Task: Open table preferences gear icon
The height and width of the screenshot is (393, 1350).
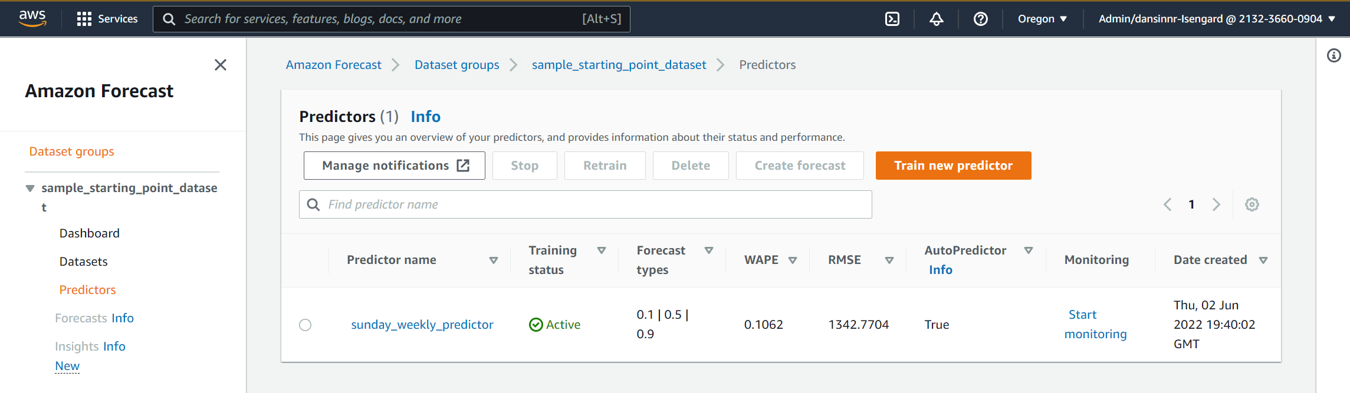Action: pos(1252,204)
